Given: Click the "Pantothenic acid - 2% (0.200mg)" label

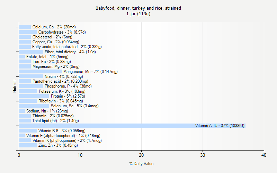Looking at the screenshot, I should tap(60, 81).
